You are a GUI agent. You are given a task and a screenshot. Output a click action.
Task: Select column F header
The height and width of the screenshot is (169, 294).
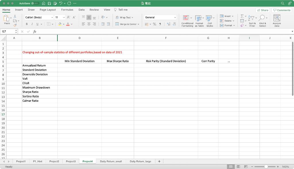[166, 38]
